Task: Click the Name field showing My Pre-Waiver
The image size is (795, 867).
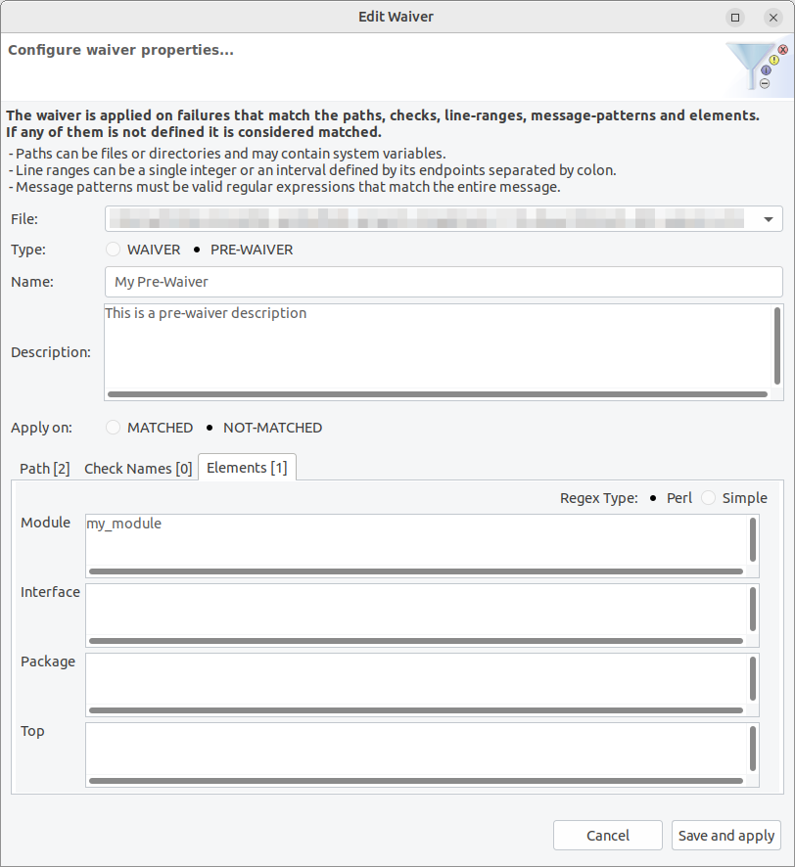Action: pyautogui.click(x=441, y=282)
